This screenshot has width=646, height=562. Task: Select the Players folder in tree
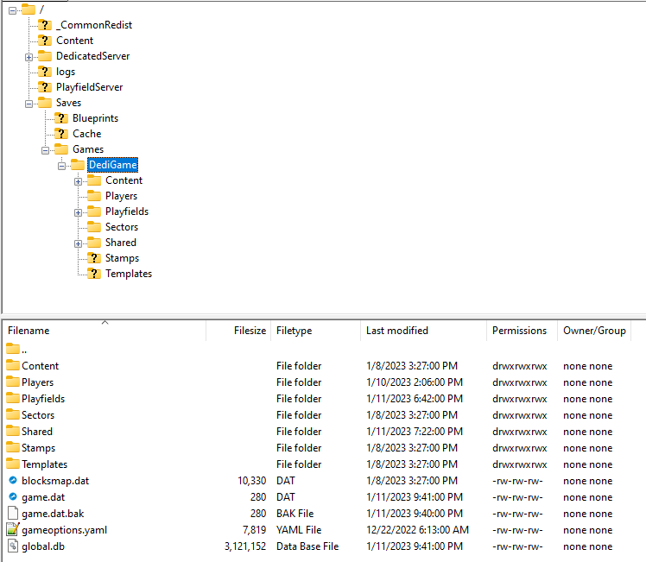pyautogui.click(x=121, y=196)
